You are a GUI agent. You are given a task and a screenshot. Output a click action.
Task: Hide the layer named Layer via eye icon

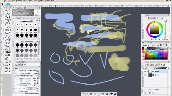(x=145, y=75)
